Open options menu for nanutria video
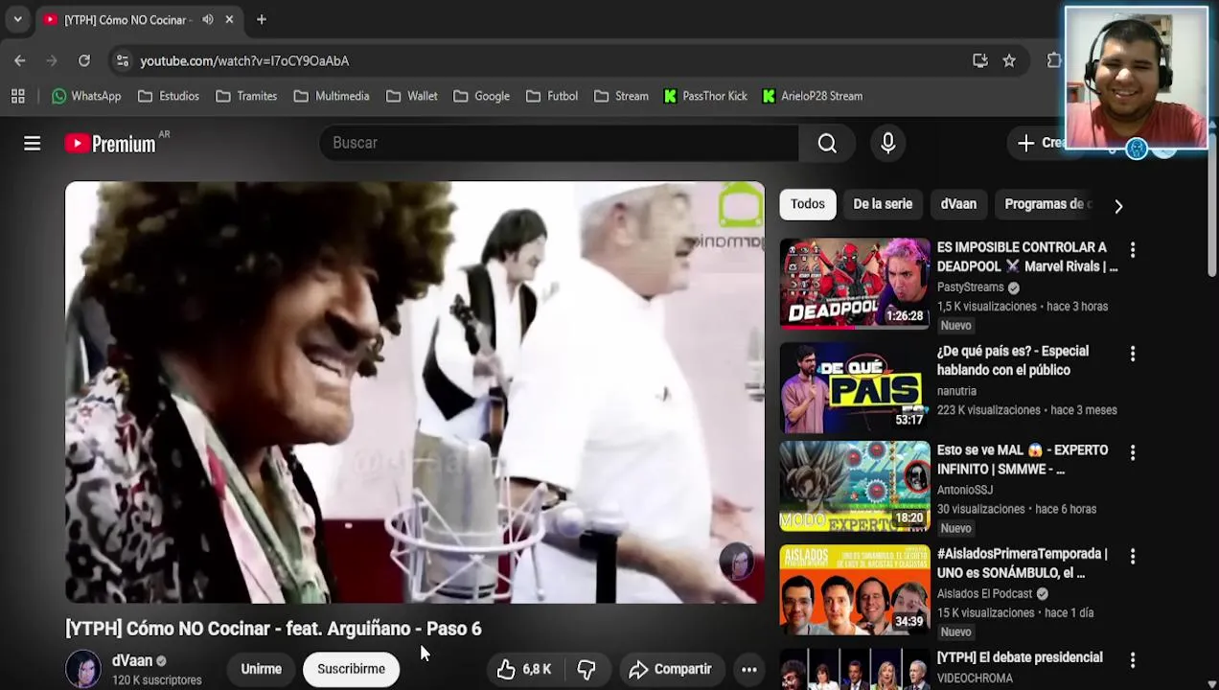1219x690 pixels. coord(1133,354)
